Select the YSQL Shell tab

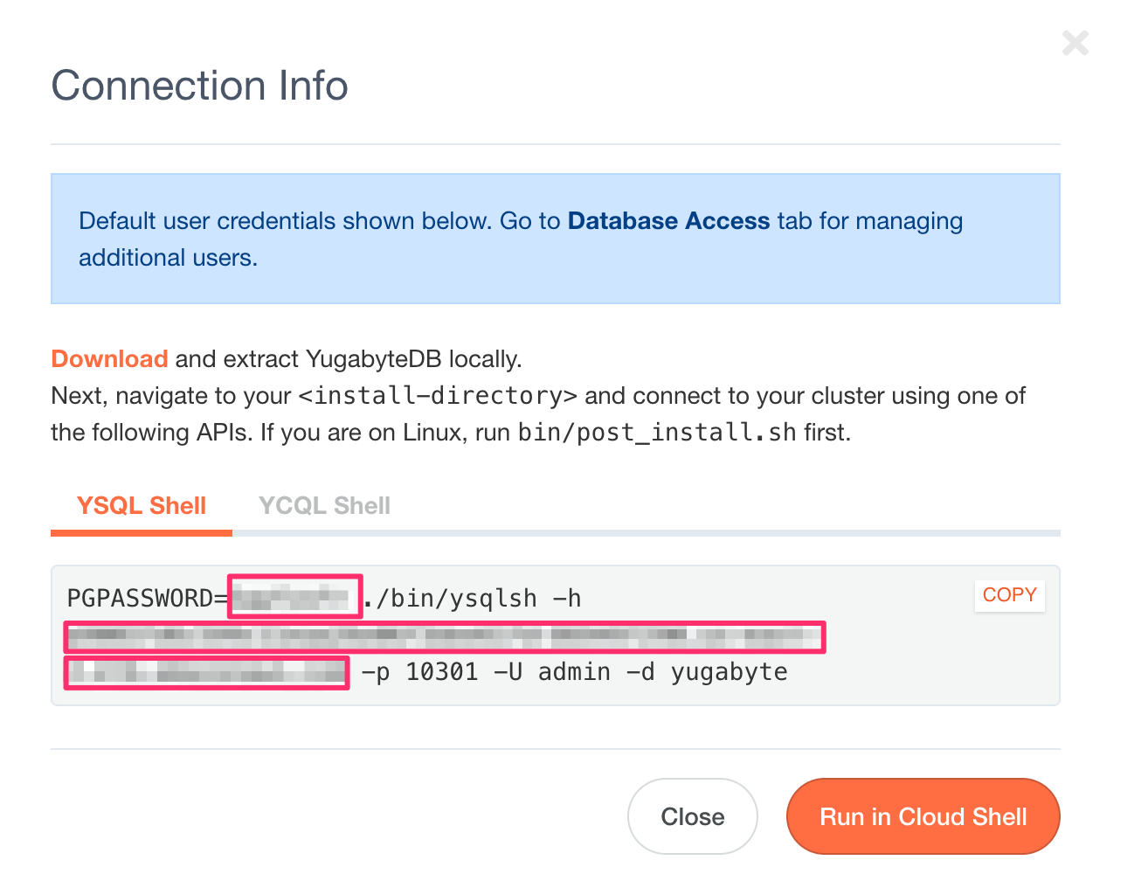point(142,506)
